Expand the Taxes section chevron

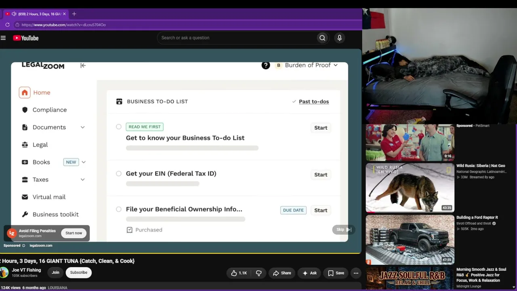pos(82,179)
